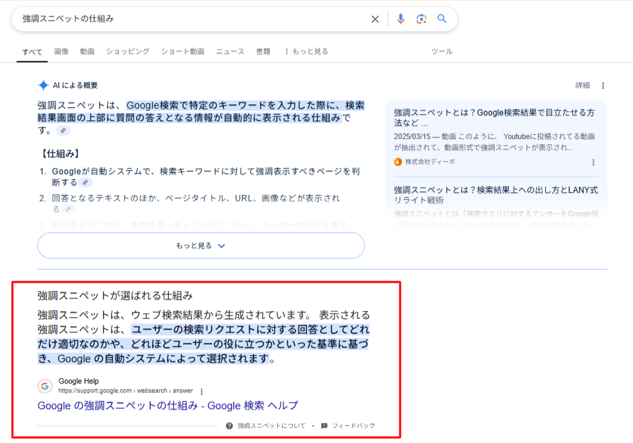Screen dimensions: 633x443
Task: Click the 詳細 link in AI overview
Action: pyautogui.click(x=582, y=85)
